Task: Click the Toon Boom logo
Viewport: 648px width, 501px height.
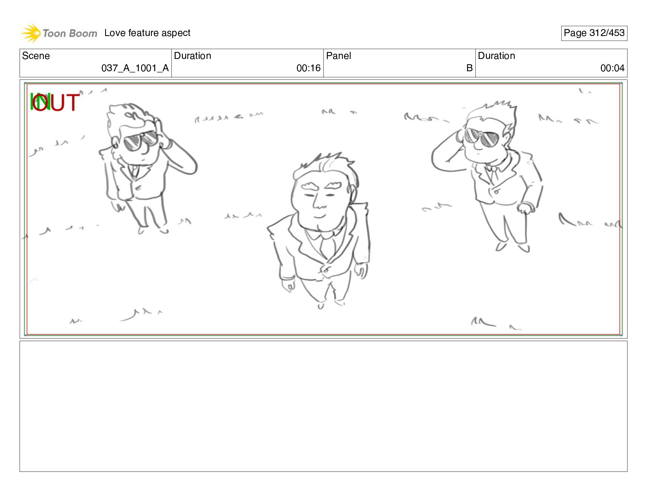Action: pos(59,33)
